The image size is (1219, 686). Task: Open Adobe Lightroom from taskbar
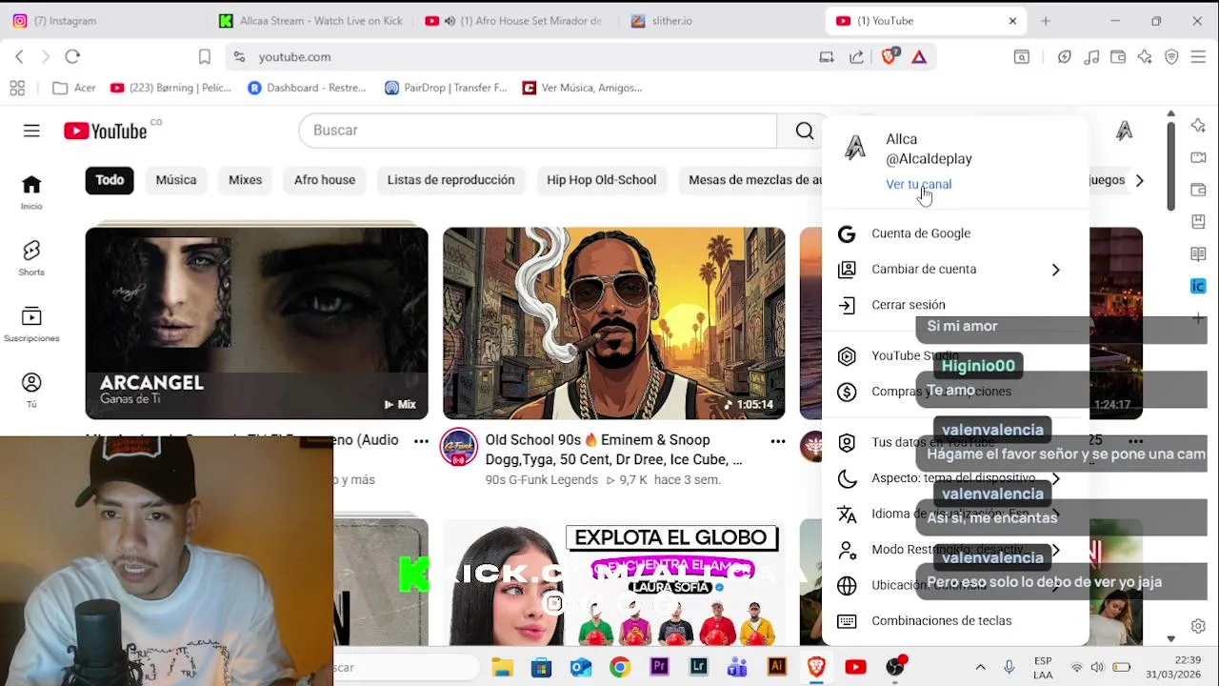698,667
